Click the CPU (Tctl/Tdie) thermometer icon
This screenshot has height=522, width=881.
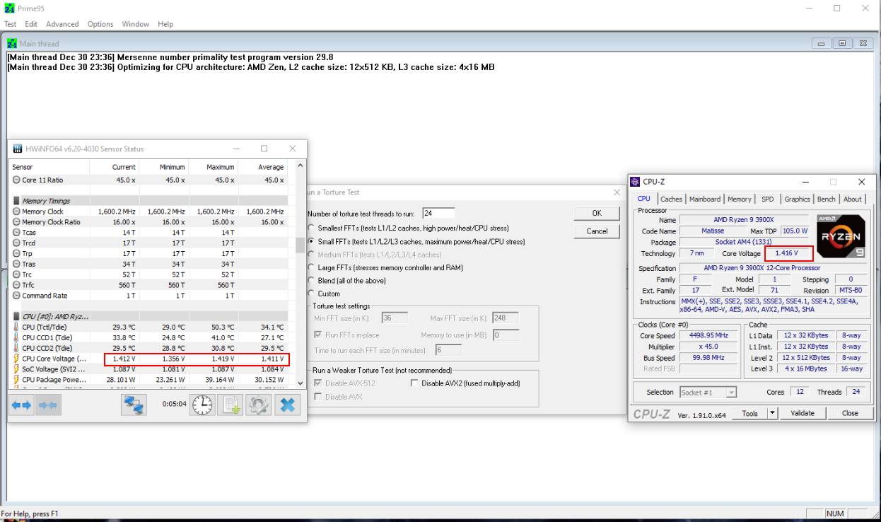pos(16,327)
